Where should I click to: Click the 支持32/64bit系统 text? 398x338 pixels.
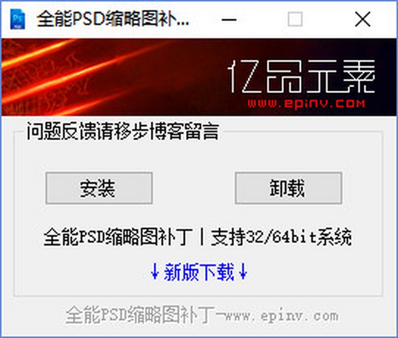point(281,237)
